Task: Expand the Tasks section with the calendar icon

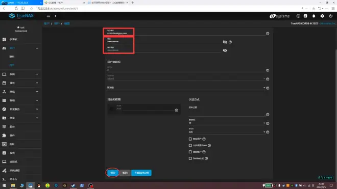Action: click(x=20, y=83)
